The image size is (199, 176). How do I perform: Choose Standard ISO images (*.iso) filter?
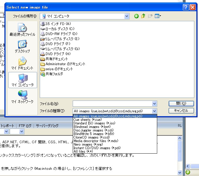94,123
